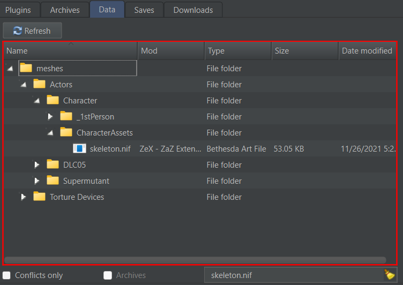Click the skeleton.nif file icon
Screen dimensions: 403x285
[x=79, y=148]
